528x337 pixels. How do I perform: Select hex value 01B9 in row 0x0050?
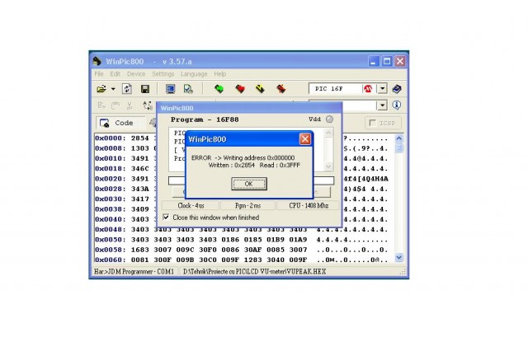click(276, 240)
